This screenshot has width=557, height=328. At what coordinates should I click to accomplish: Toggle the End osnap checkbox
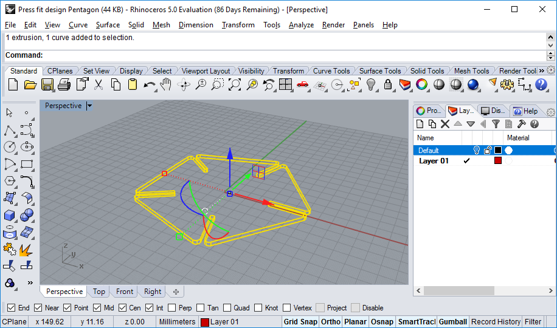12,308
